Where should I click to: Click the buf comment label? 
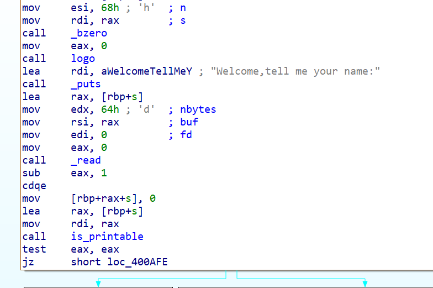click(x=189, y=122)
